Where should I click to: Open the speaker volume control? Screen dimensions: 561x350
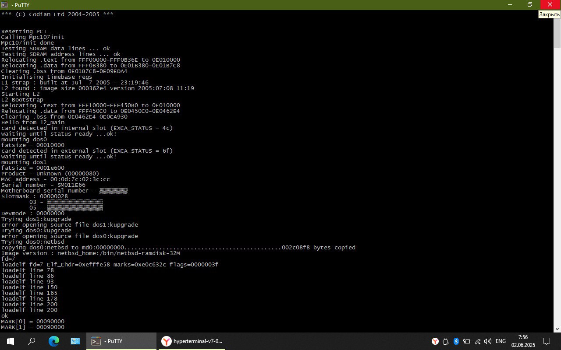tap(488, 341)
